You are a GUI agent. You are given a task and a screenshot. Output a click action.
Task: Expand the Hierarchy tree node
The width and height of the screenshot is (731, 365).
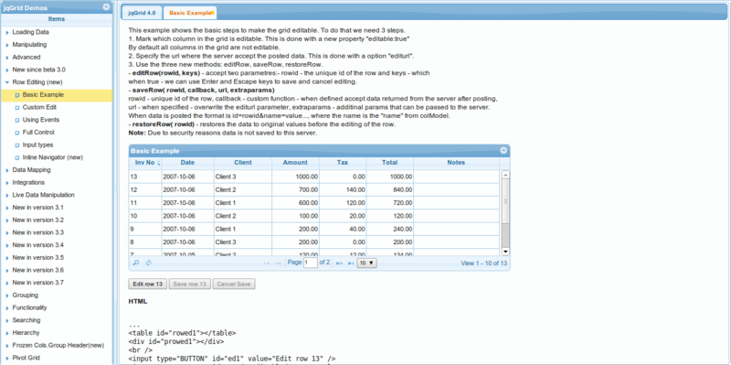point(7,333)
